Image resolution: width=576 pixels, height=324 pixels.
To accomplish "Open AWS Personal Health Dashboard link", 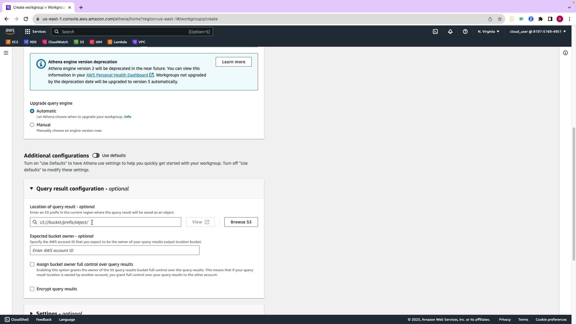I will coord(117,75).
